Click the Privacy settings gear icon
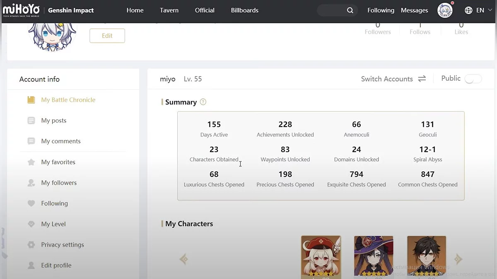Viewport: 497px width, 279px height. tap(31, 245)
